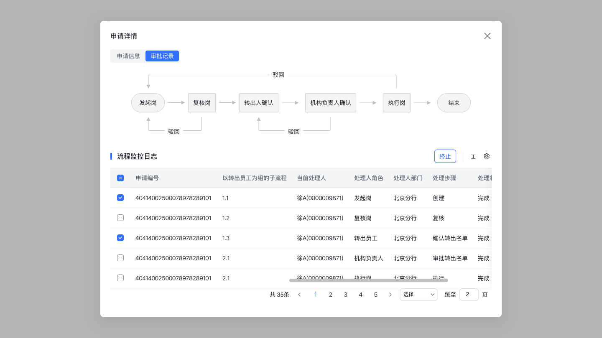Click the 当前处理人 column header
Screen dimensions: 602x338
[x=311, y=178]
